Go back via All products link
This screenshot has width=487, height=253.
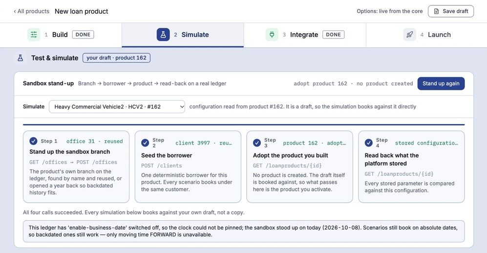pyautogui.click(x=31, y=11)
